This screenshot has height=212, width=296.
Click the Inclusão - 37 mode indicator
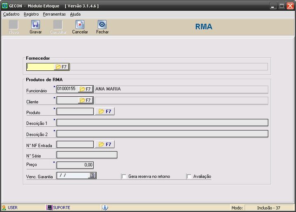point(268,208)
